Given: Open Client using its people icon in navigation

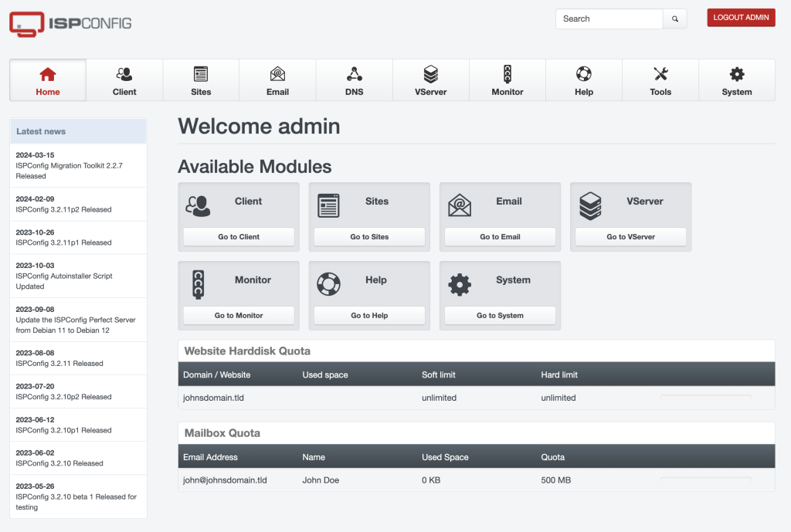Looking at the screenshot, I should [124, 74].
